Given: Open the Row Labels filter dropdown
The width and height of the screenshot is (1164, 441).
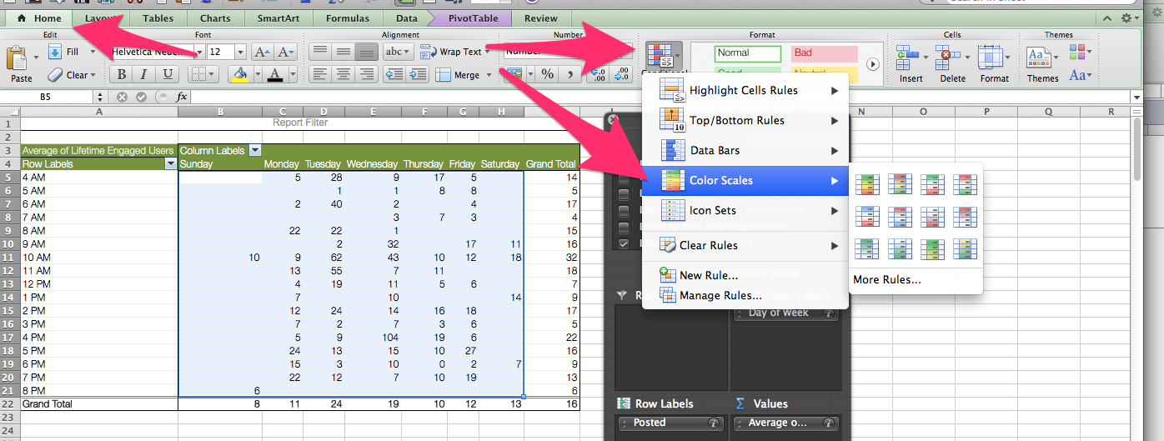Looking at the screenshot, I should [170, 164].
